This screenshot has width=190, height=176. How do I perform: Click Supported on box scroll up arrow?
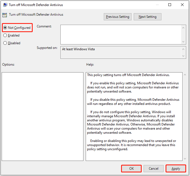[x=183, y=49]
